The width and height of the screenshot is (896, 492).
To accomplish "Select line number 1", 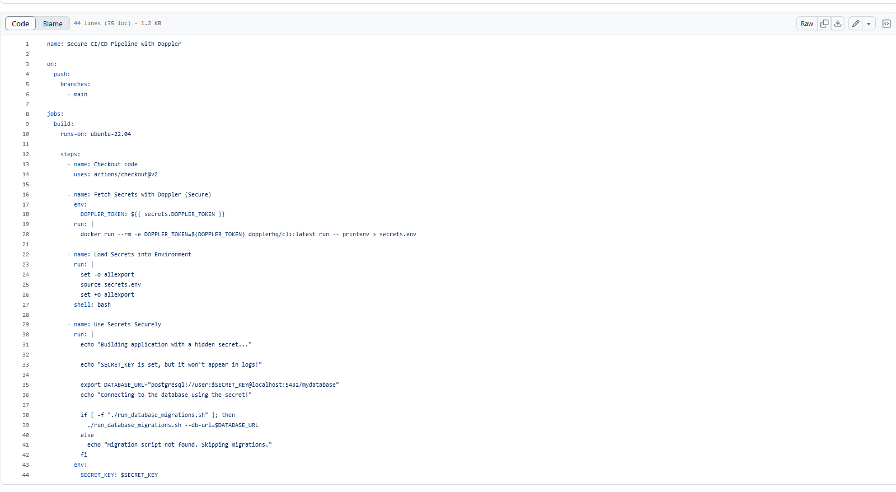I will [x=27, y=44].
